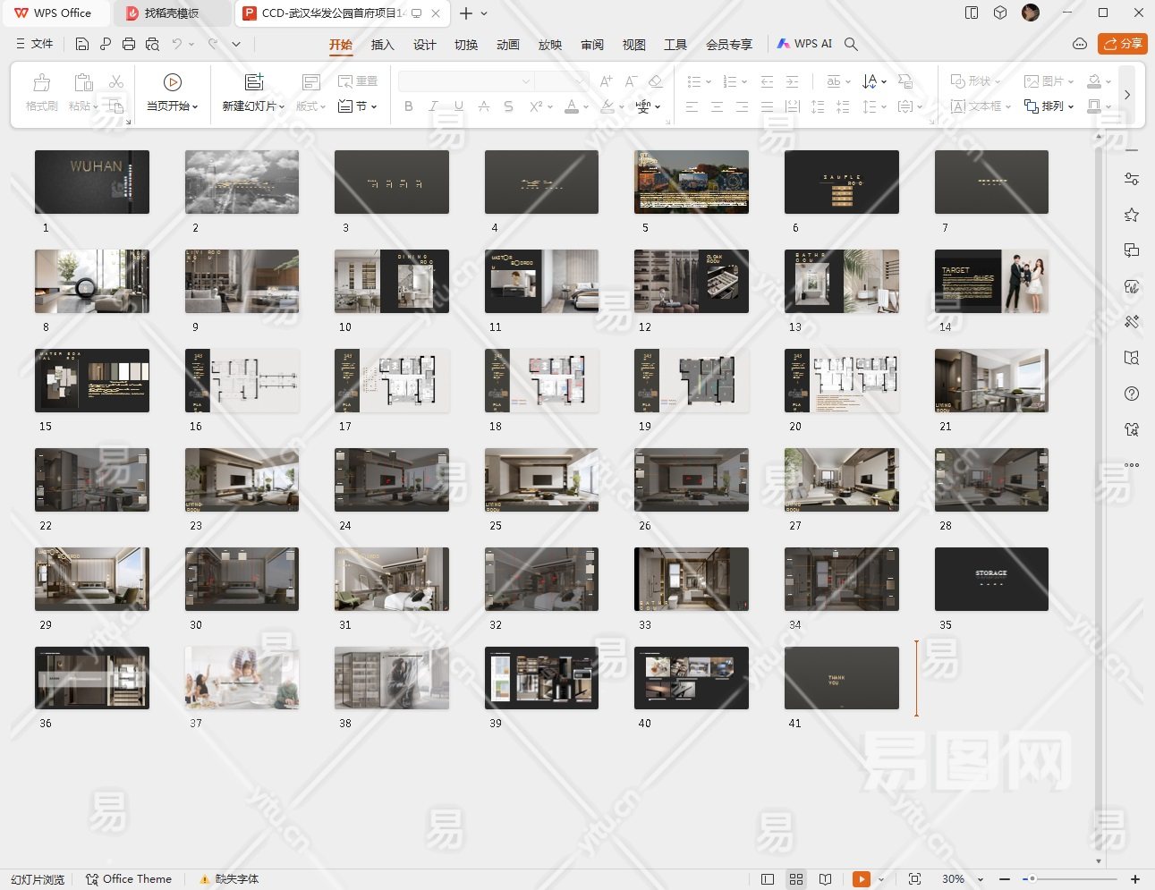Screen dimensions: 1155x890
Task: Click the zoom slider in status bar
Action: coord(1032,879)
